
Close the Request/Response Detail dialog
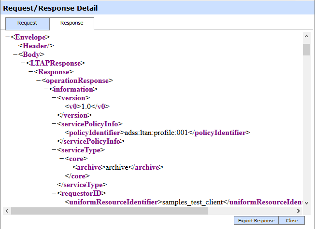[x=291, y=220]
